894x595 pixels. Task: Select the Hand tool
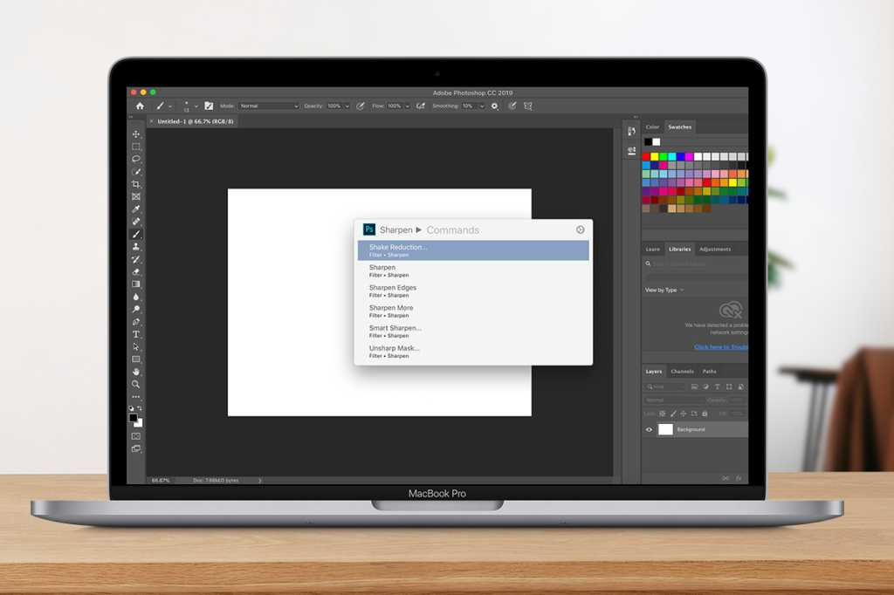[136, 372]
